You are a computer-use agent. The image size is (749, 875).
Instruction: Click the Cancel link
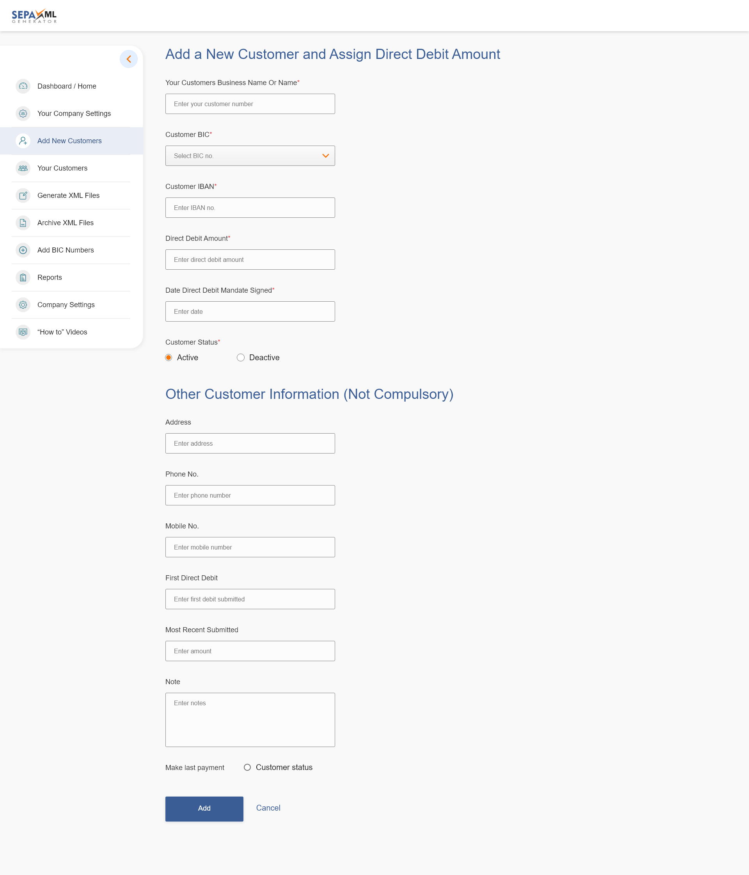click(x=267, y=807)
